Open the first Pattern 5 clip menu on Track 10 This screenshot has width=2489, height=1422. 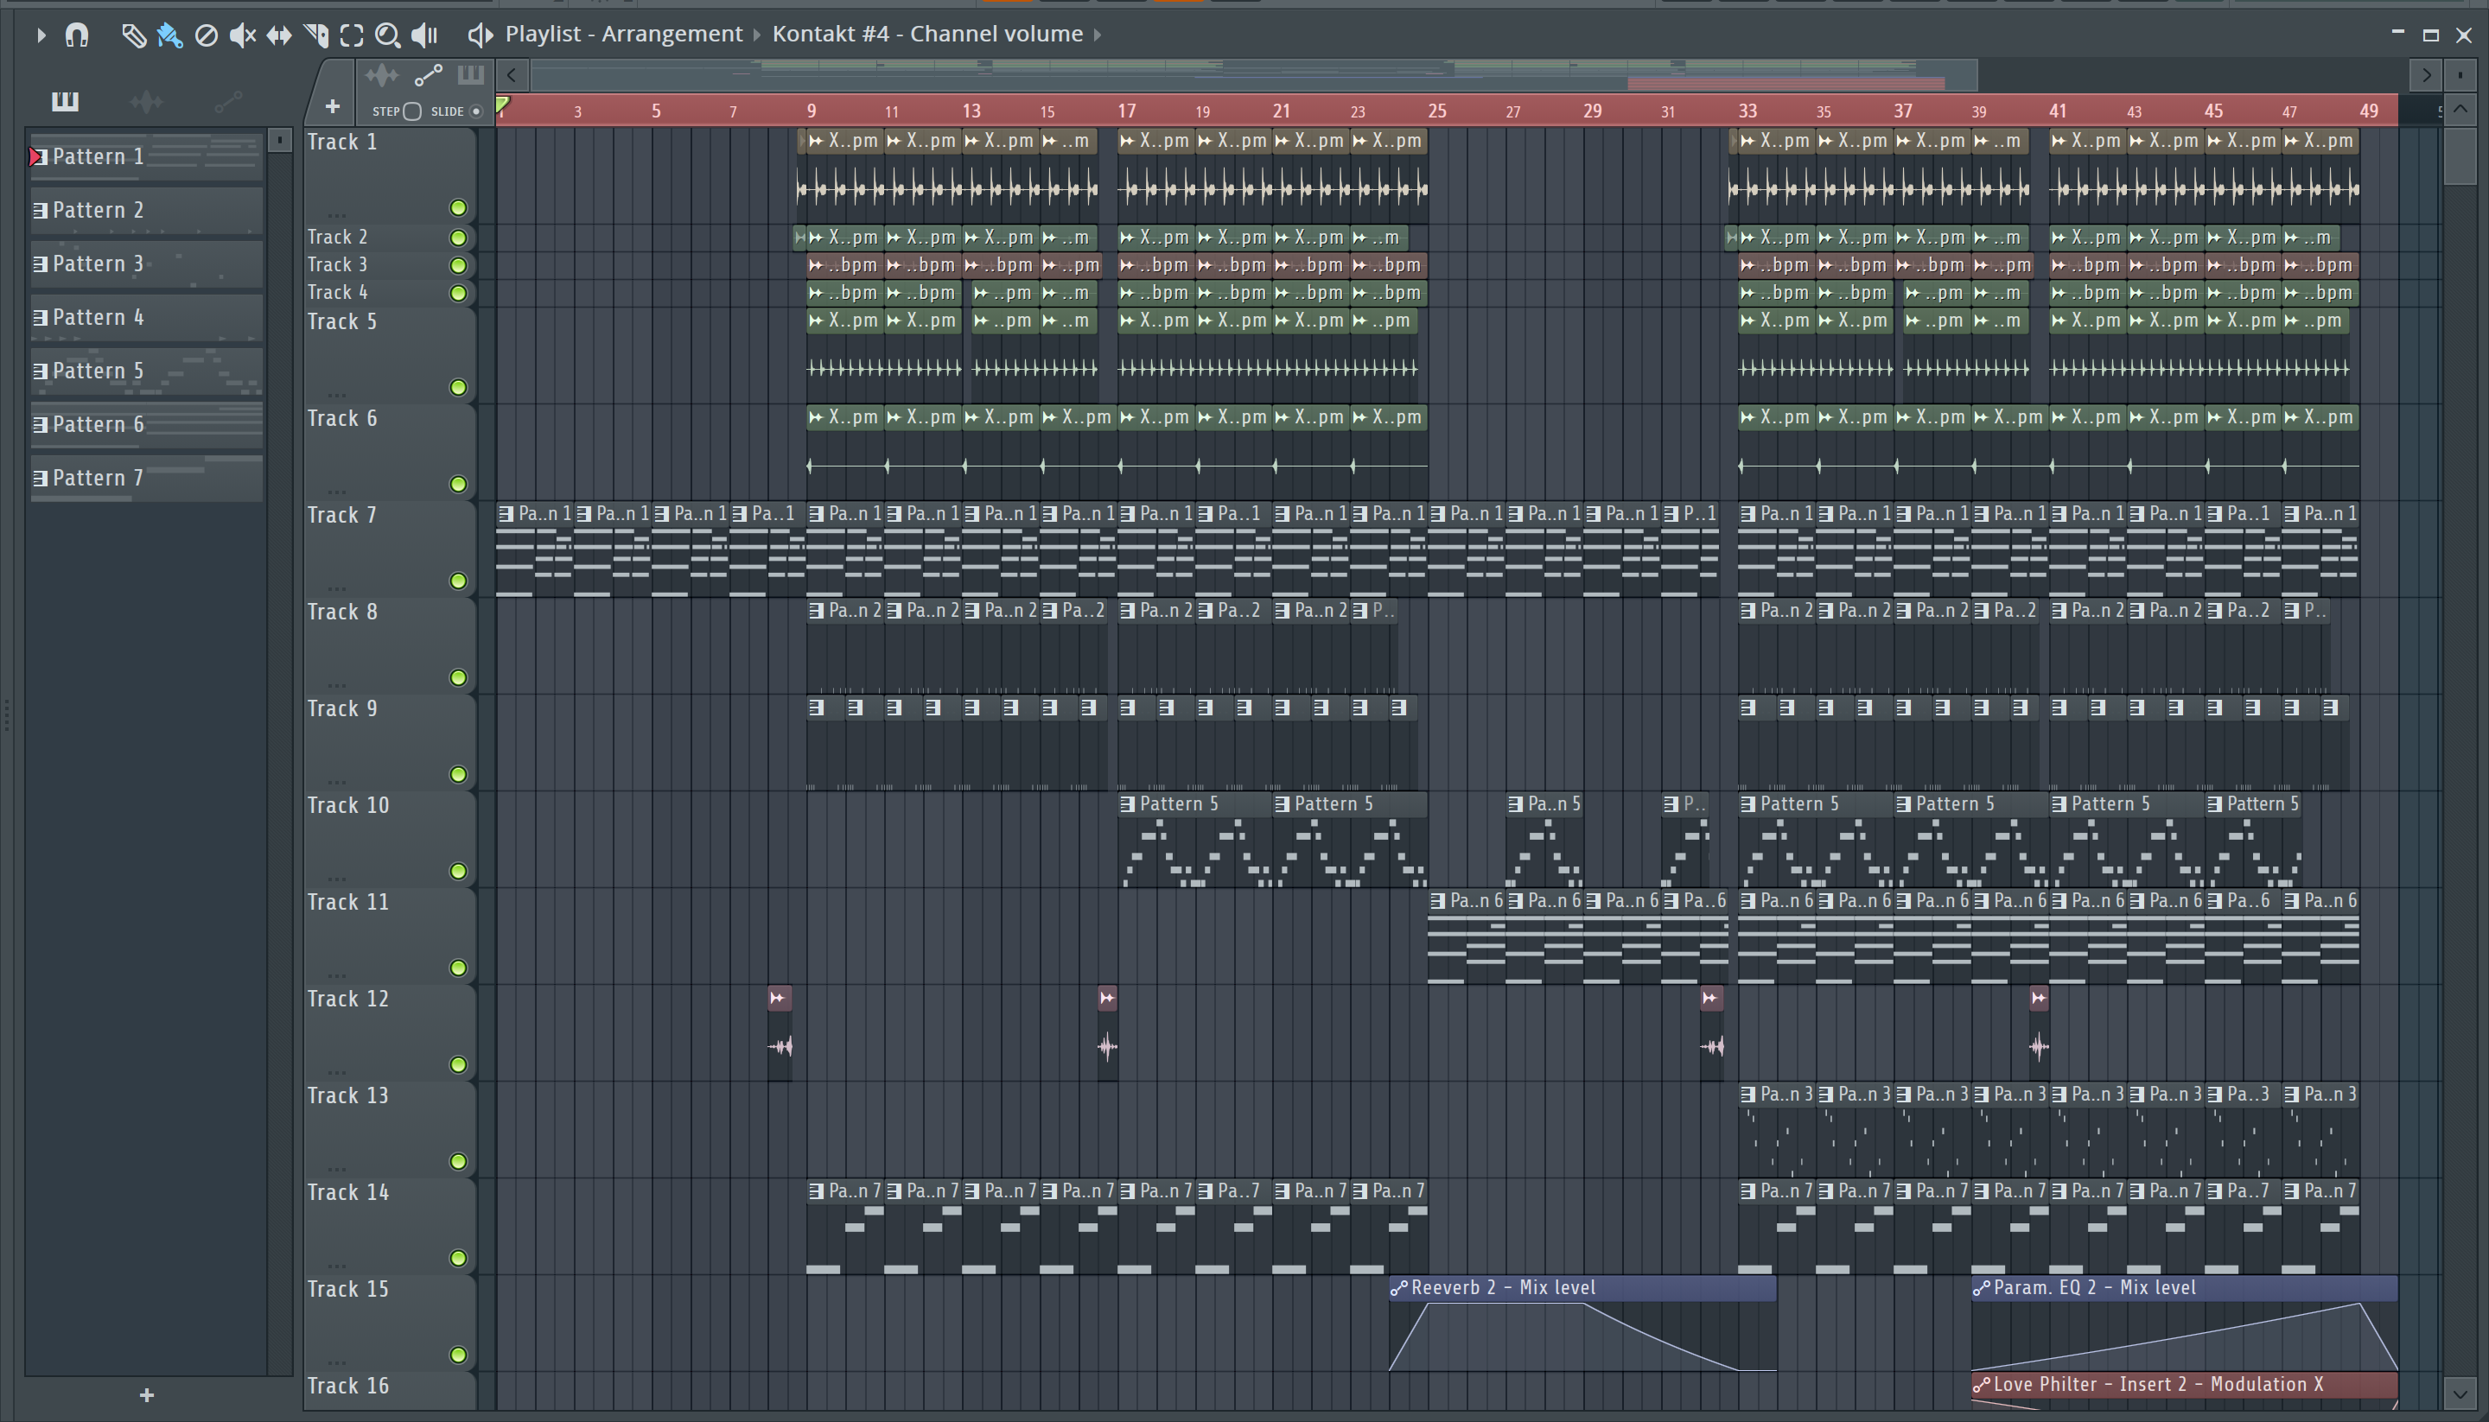(1127, 803)
